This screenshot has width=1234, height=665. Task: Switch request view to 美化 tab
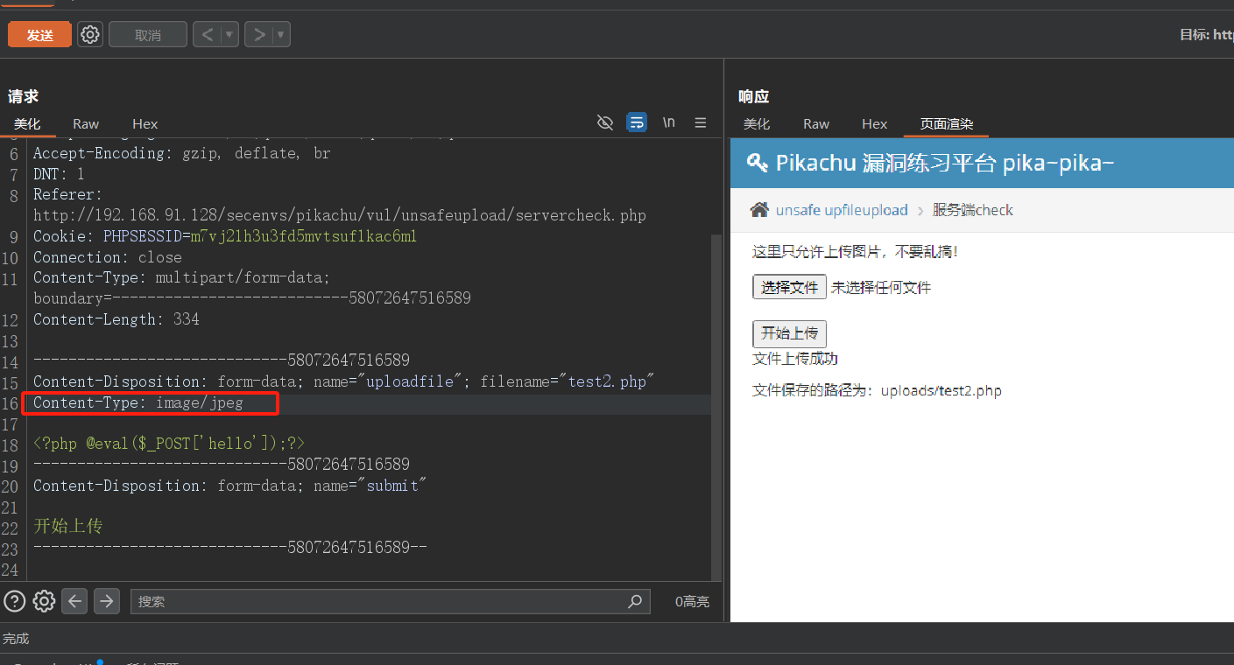tap(27, 124)
